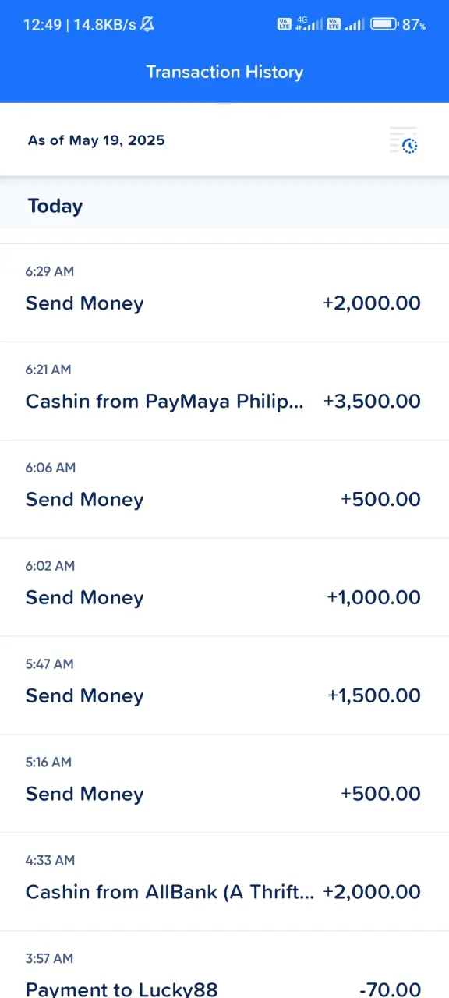Image resolution: width=449 pixels, height=998 pixels.
Task: Open the transaction history filter icon
Action: pyautogui.click(x=404, y=140)
